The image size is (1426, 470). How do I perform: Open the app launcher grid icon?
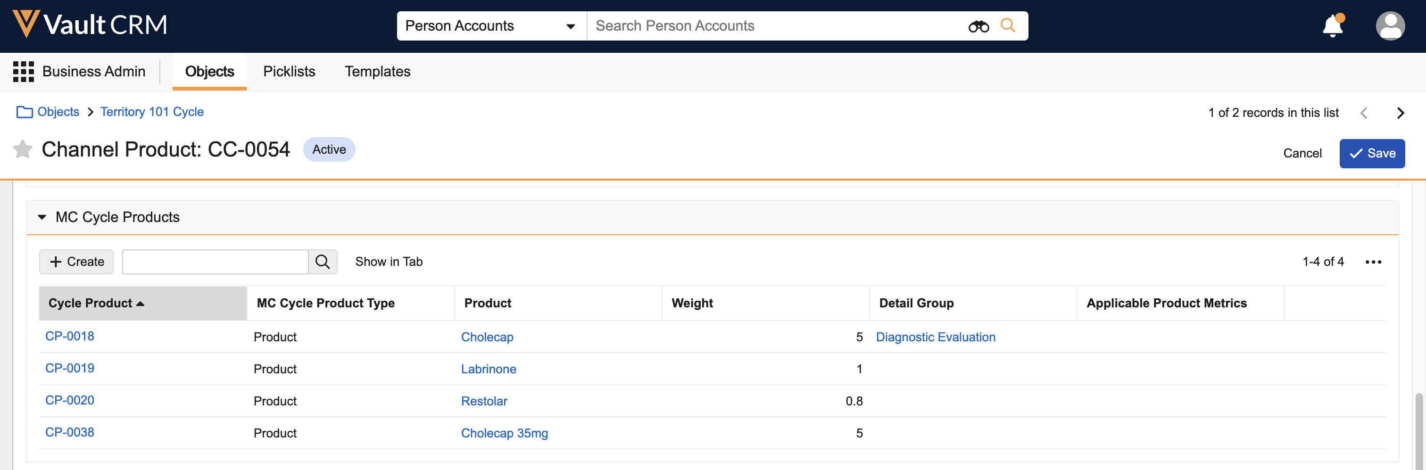click(23, 71)
